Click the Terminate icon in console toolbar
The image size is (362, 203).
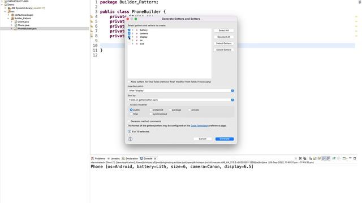tap(296, 158)
